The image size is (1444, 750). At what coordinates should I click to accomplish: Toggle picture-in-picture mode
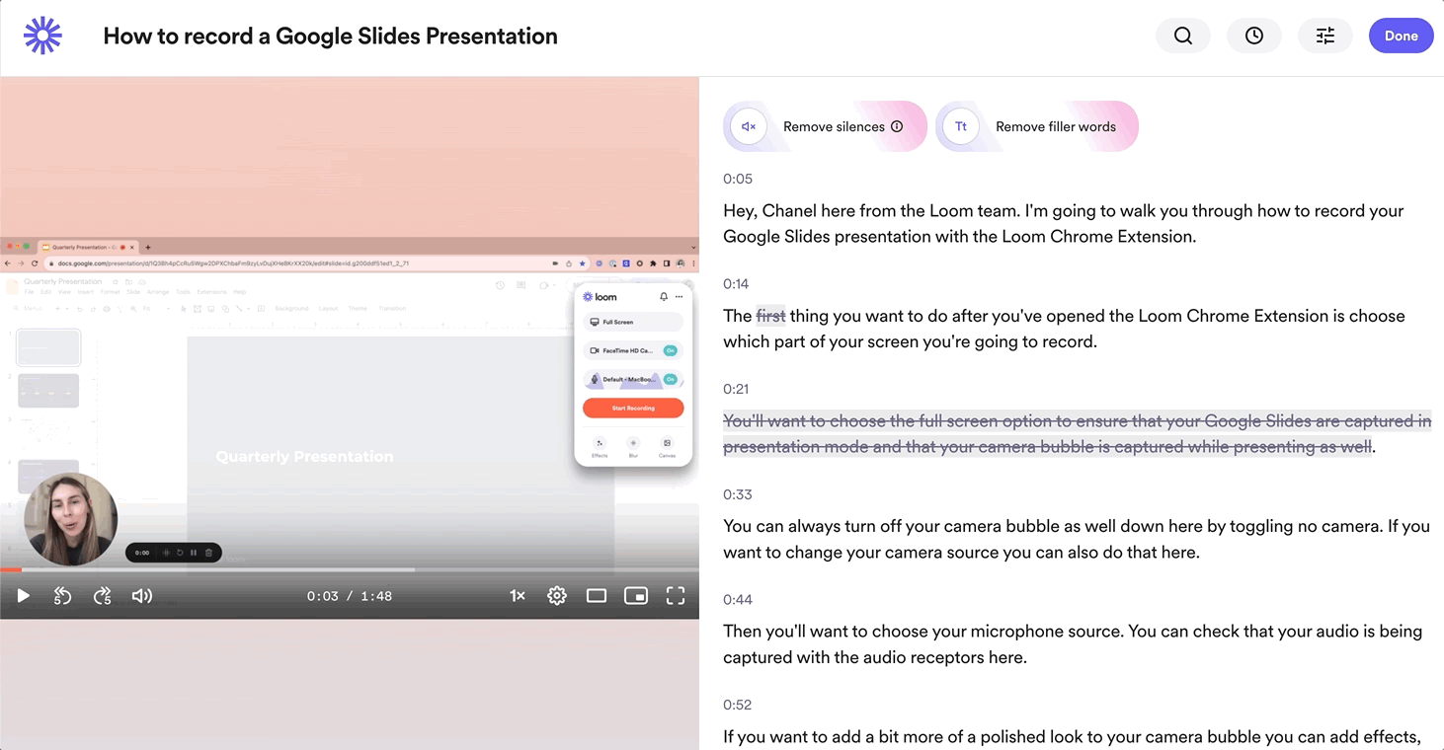636,596
